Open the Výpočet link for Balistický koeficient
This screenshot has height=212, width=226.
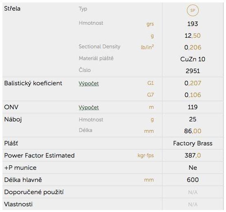pyautogui.click(x=89, y=84)
